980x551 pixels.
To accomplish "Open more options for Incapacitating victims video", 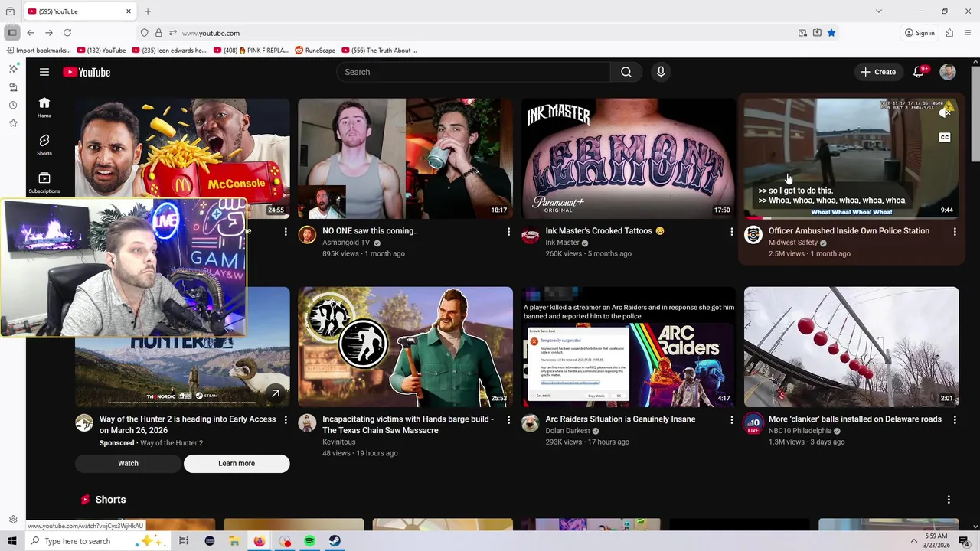I will click(508, 419).
